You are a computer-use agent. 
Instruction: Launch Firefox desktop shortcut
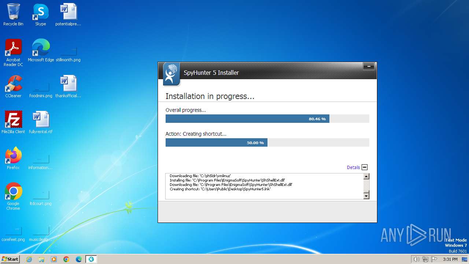13,158
